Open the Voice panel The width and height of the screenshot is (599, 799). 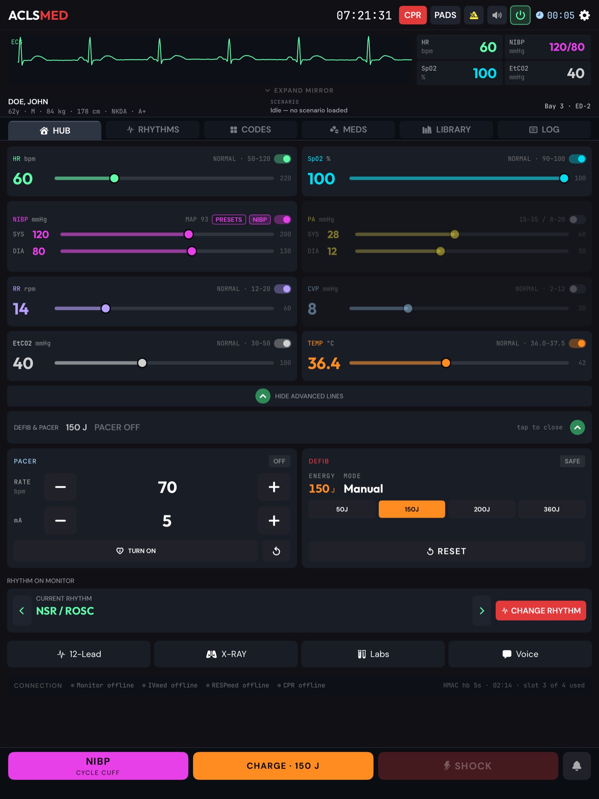[520, 654]
